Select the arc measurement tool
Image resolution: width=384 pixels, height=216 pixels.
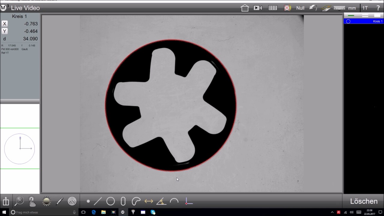174,201
